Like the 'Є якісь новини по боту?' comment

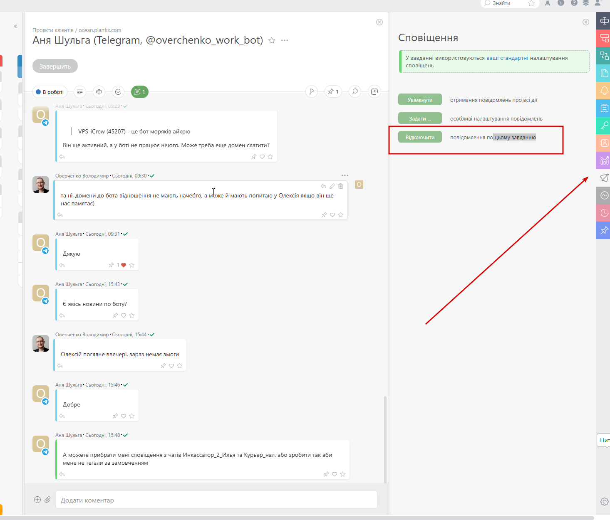pyautogui.click(x=124, y=315)
